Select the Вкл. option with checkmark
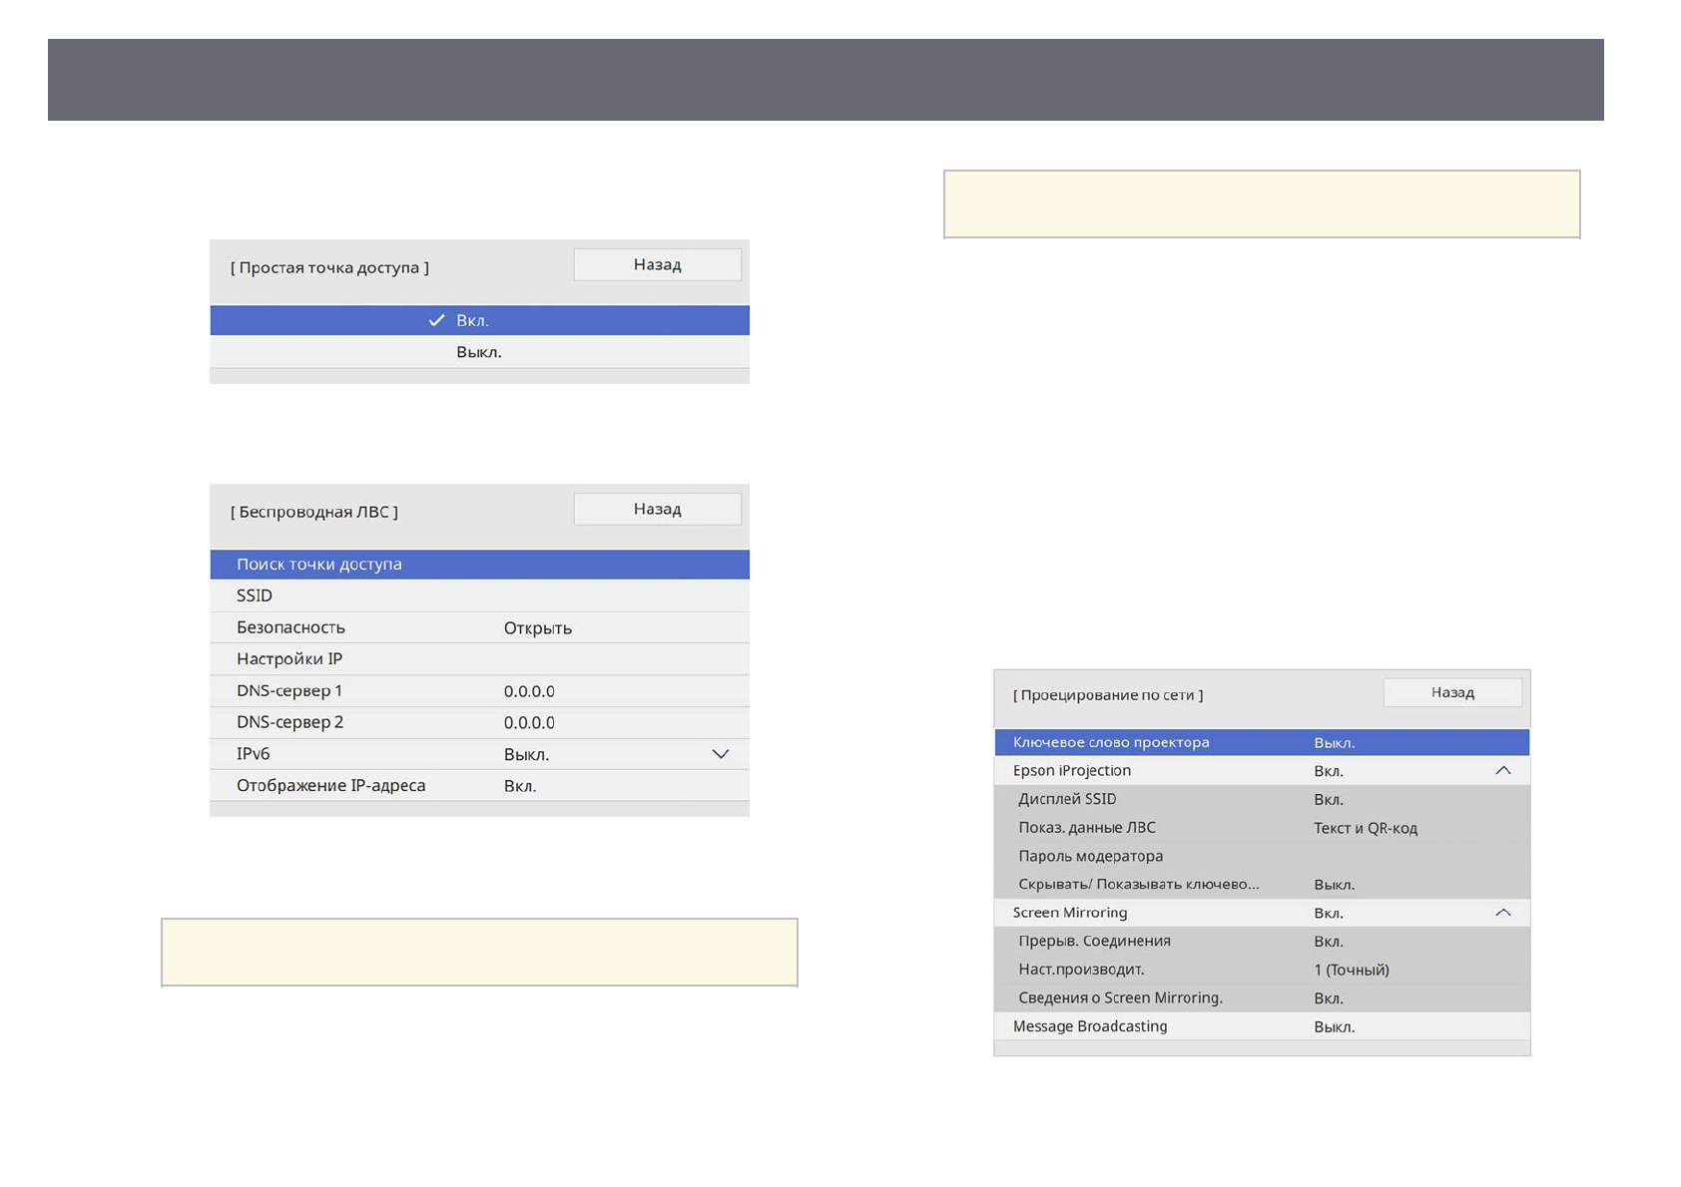This screenshot has width=1681, height=1187. click(x=479, y=321)
